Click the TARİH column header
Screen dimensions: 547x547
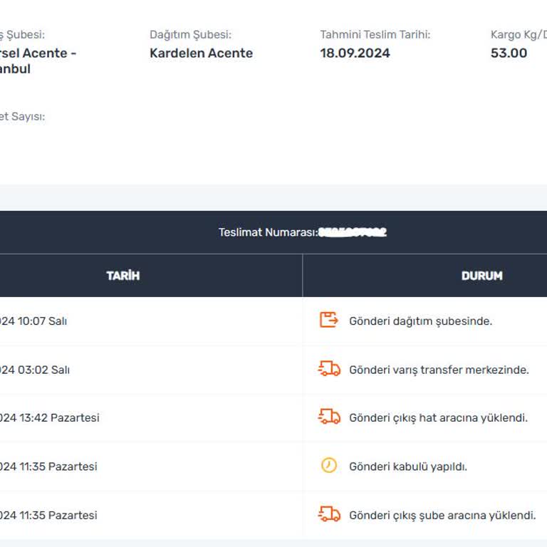click(123, 276)
